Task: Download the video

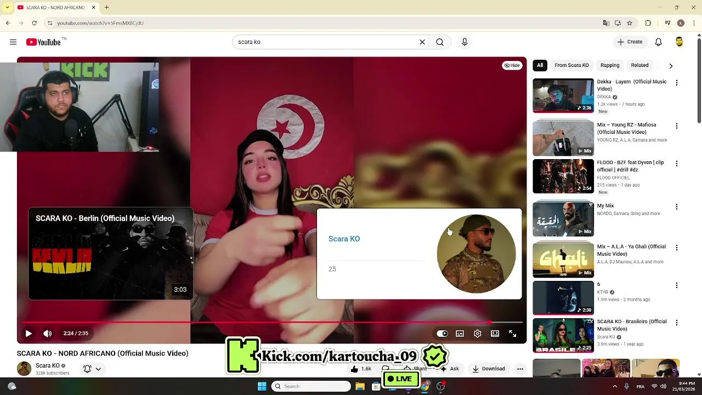Action: 489,369
